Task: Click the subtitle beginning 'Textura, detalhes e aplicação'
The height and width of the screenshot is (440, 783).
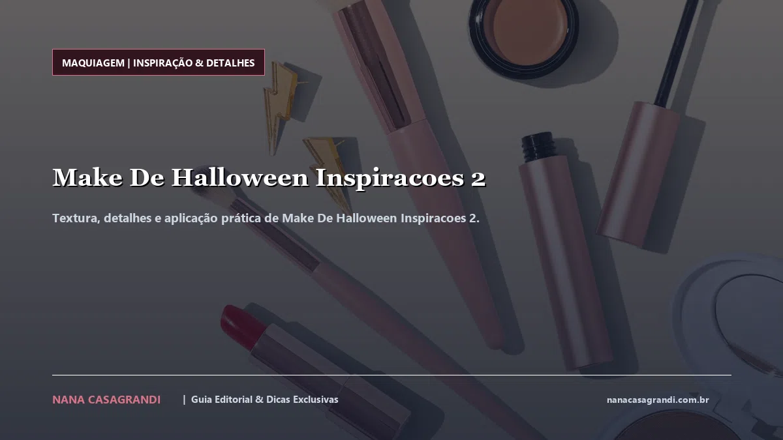Action: point(266,218)
